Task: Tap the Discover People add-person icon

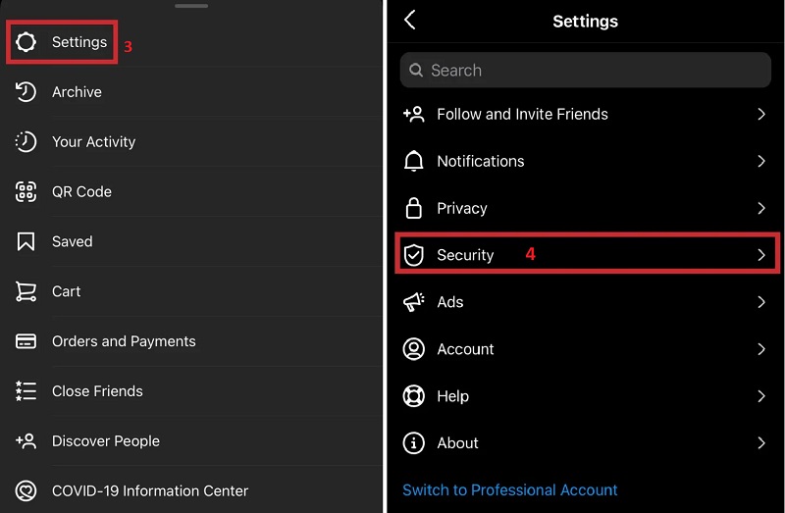Action: coord(26,441)
